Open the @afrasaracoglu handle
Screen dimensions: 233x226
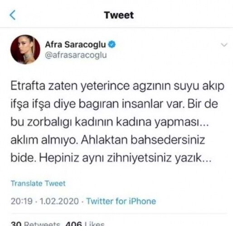click(76, 55)
